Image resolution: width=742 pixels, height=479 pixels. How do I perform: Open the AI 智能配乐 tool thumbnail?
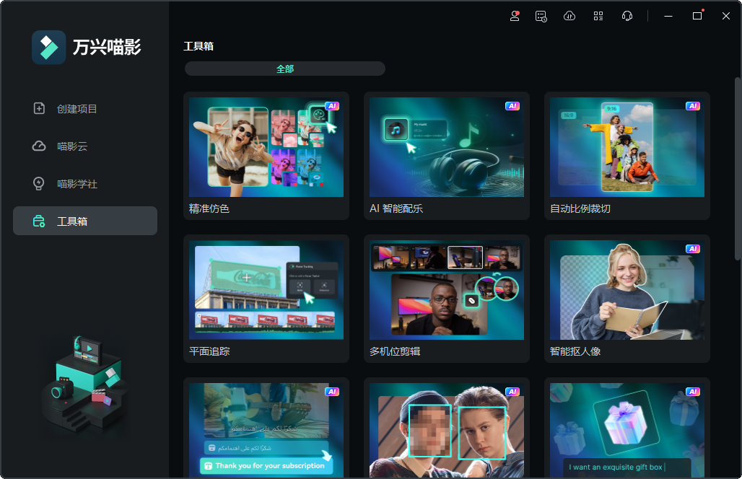tap(447, 147)
